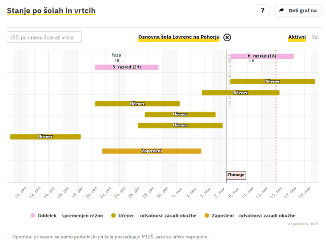
Task: Select the 6. razred (18) bar
Action: pos(261,56)
